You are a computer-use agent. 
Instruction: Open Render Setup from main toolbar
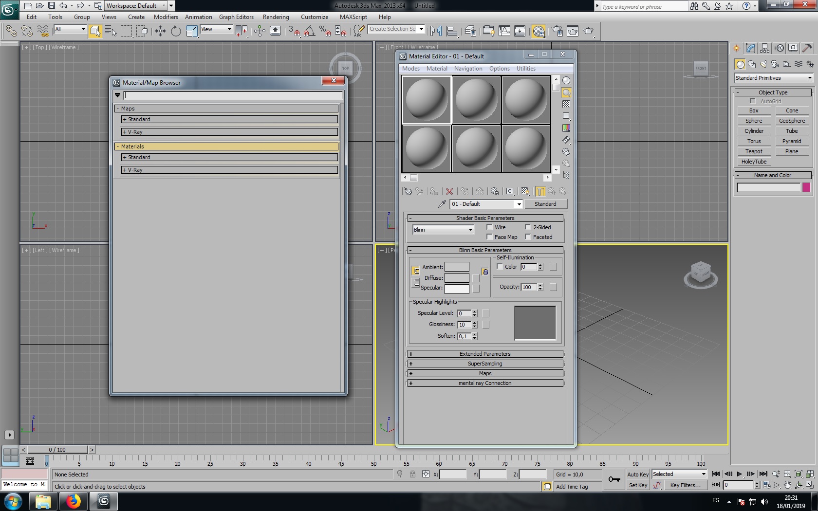coord(558,31)
